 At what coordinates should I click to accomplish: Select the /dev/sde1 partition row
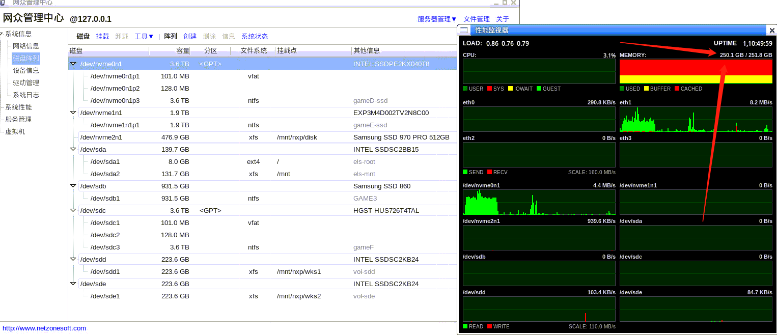coord(263,296)
